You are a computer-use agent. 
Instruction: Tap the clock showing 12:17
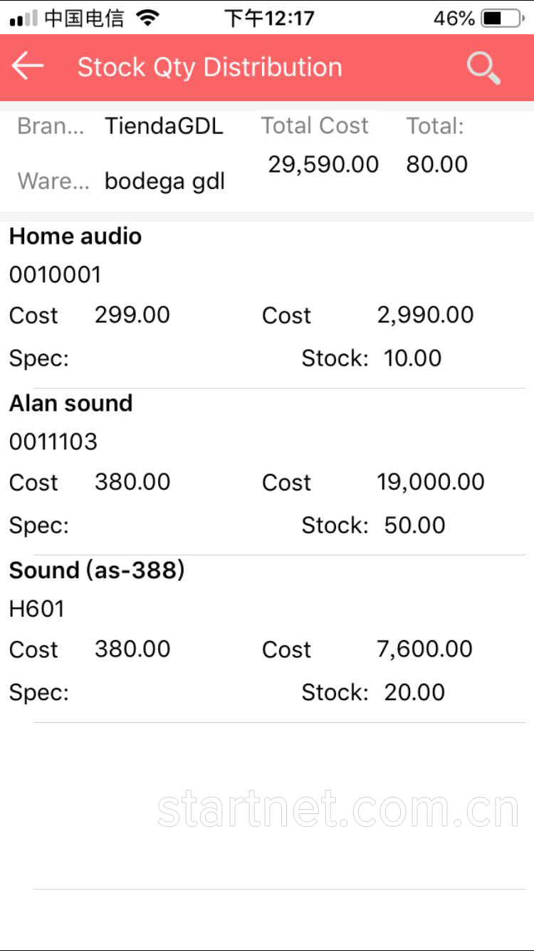269,18
